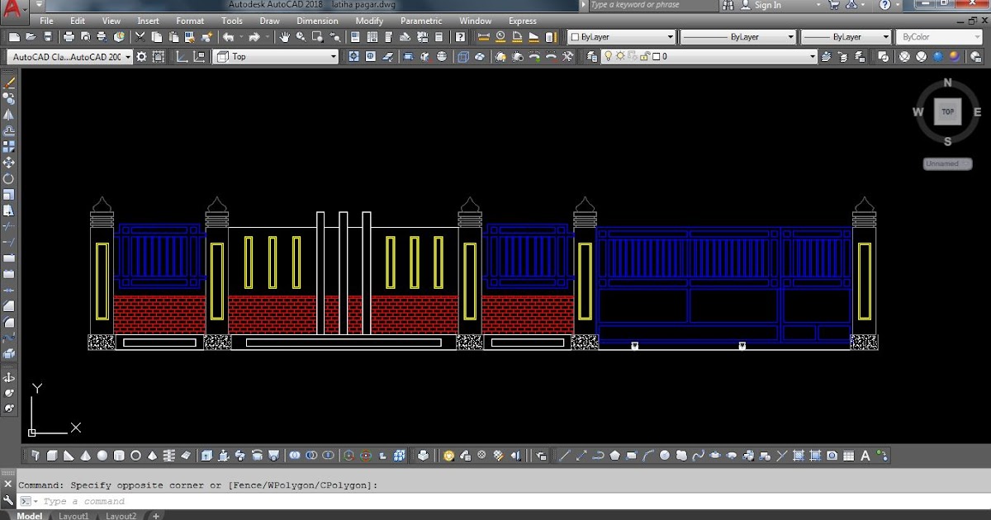Open the Parametric menu

click(421, 21)
